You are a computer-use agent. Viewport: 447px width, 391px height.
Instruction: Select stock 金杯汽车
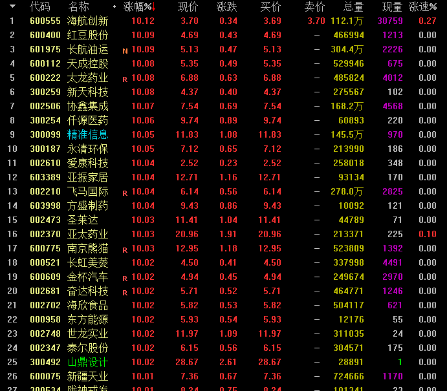click(x=87, y=277)
